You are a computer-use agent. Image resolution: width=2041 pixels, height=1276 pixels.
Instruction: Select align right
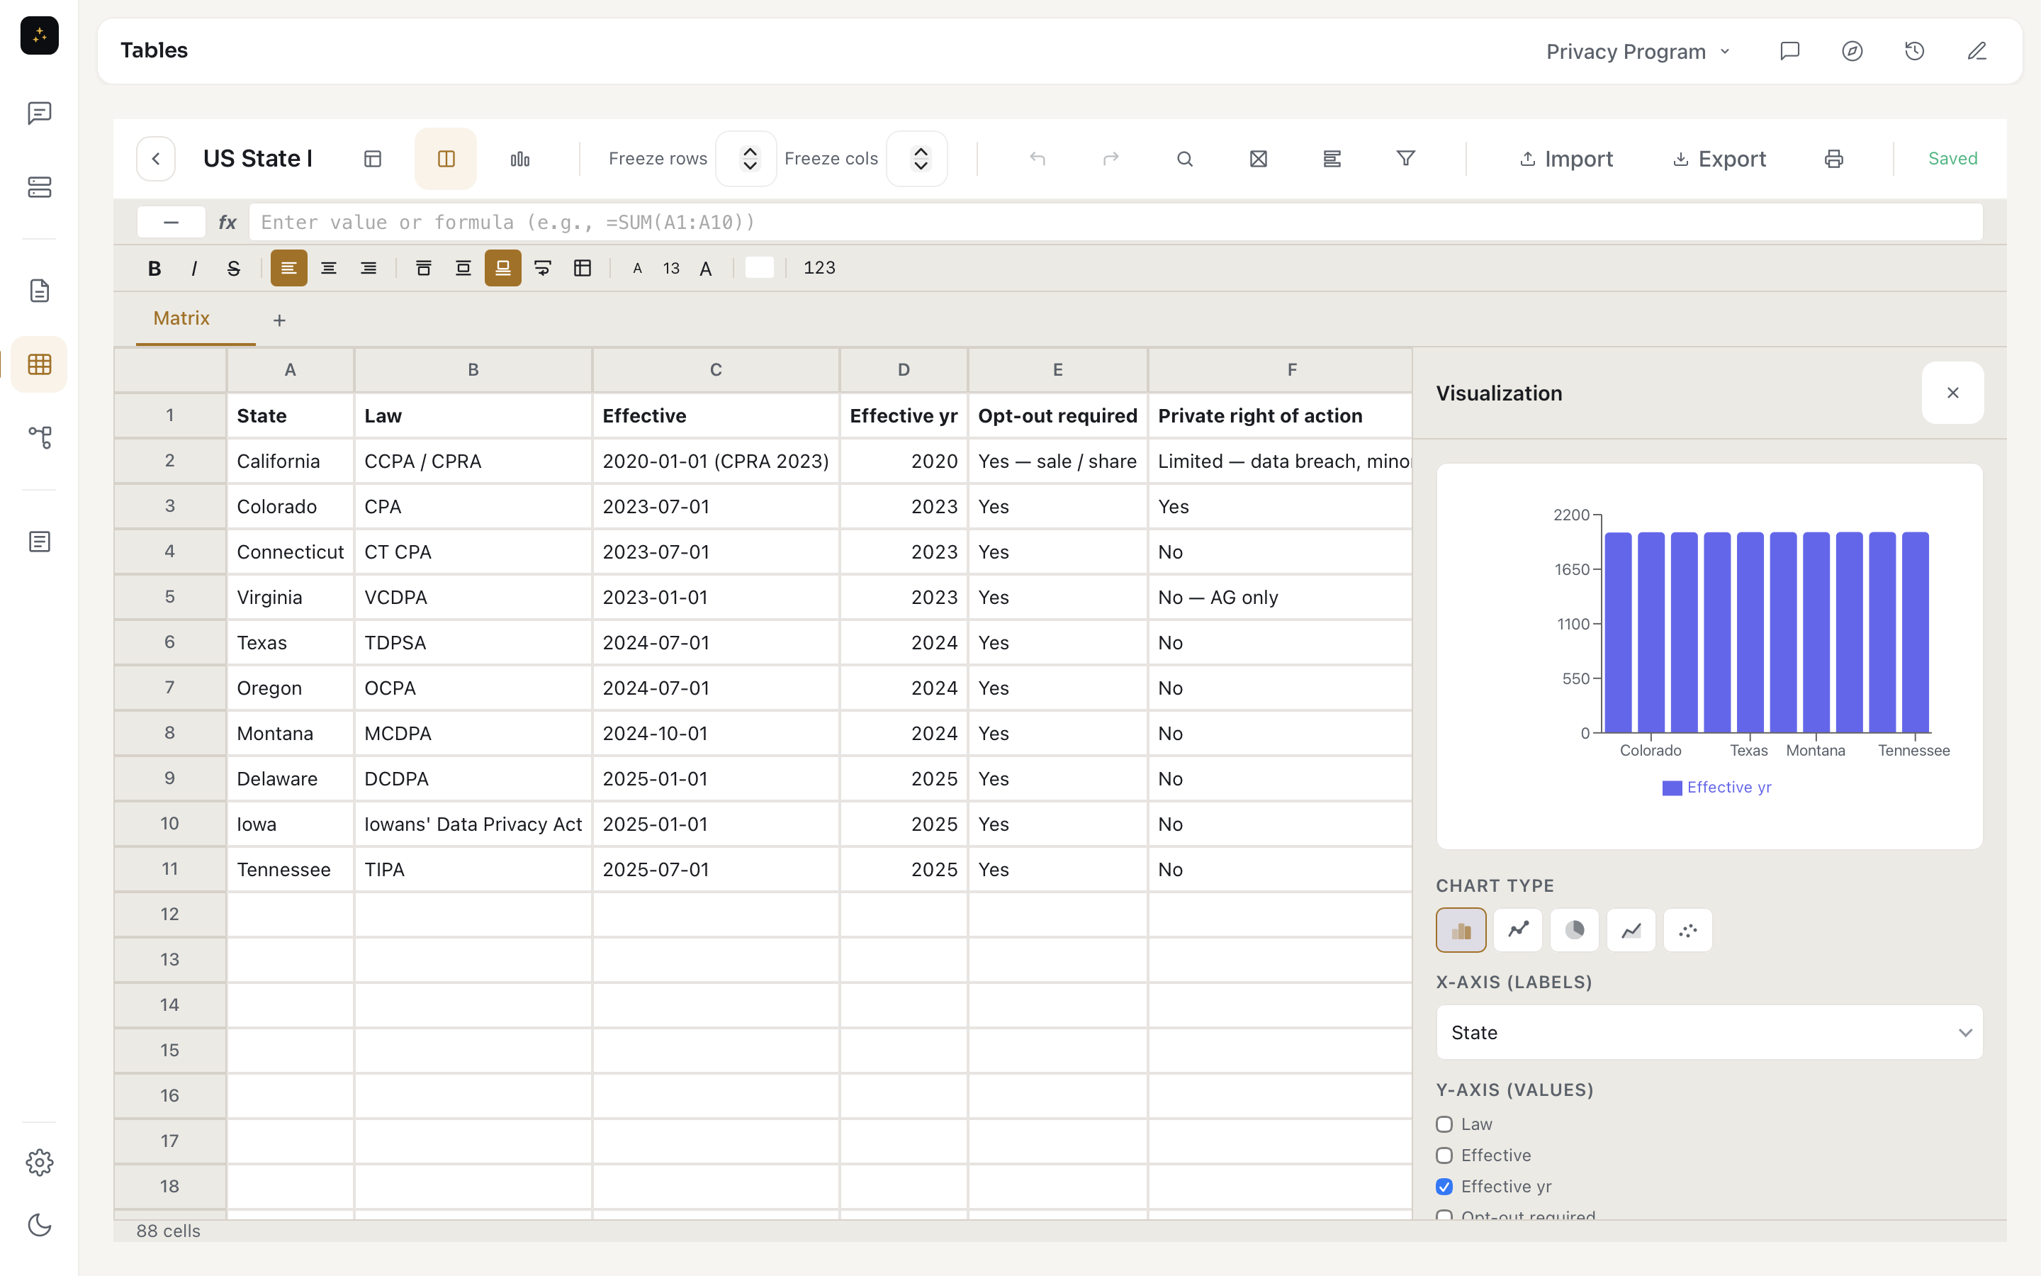(x=369, y=269)
